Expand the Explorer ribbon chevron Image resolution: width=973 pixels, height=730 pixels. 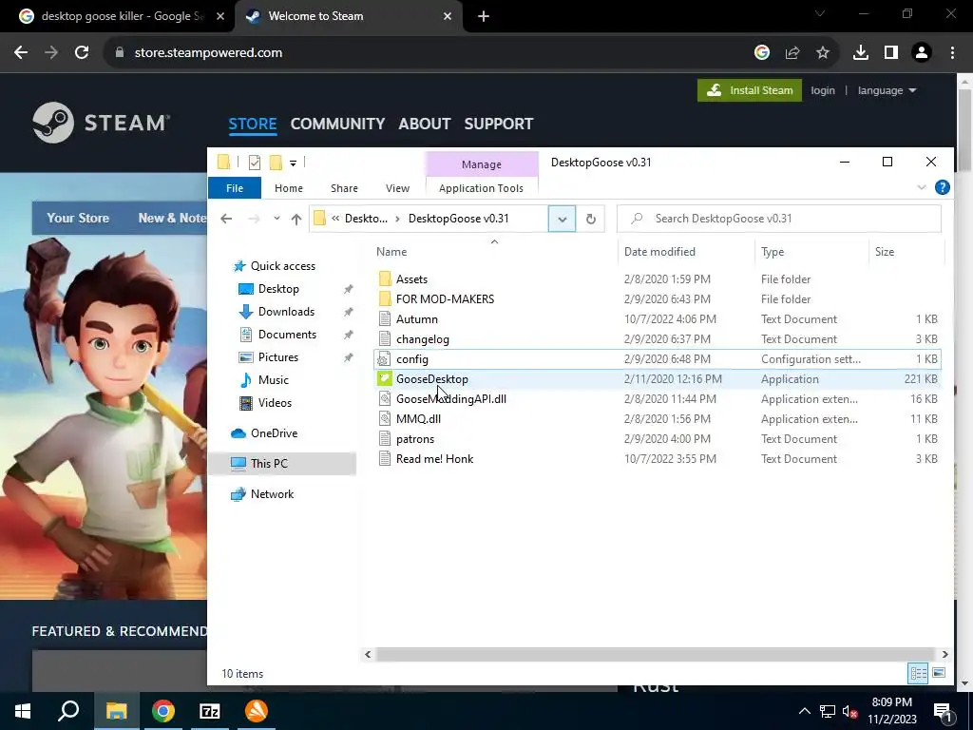[922, 187]
